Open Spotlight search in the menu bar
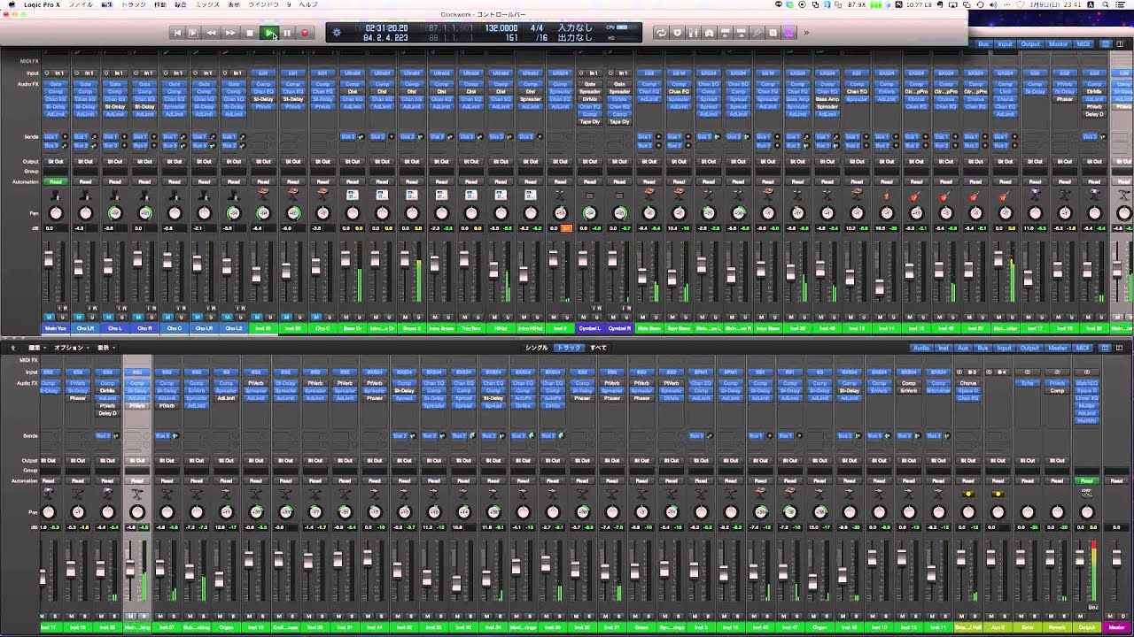This screenshot has width=1134, height=637. pyautogui.click(x=1107, y=4)
